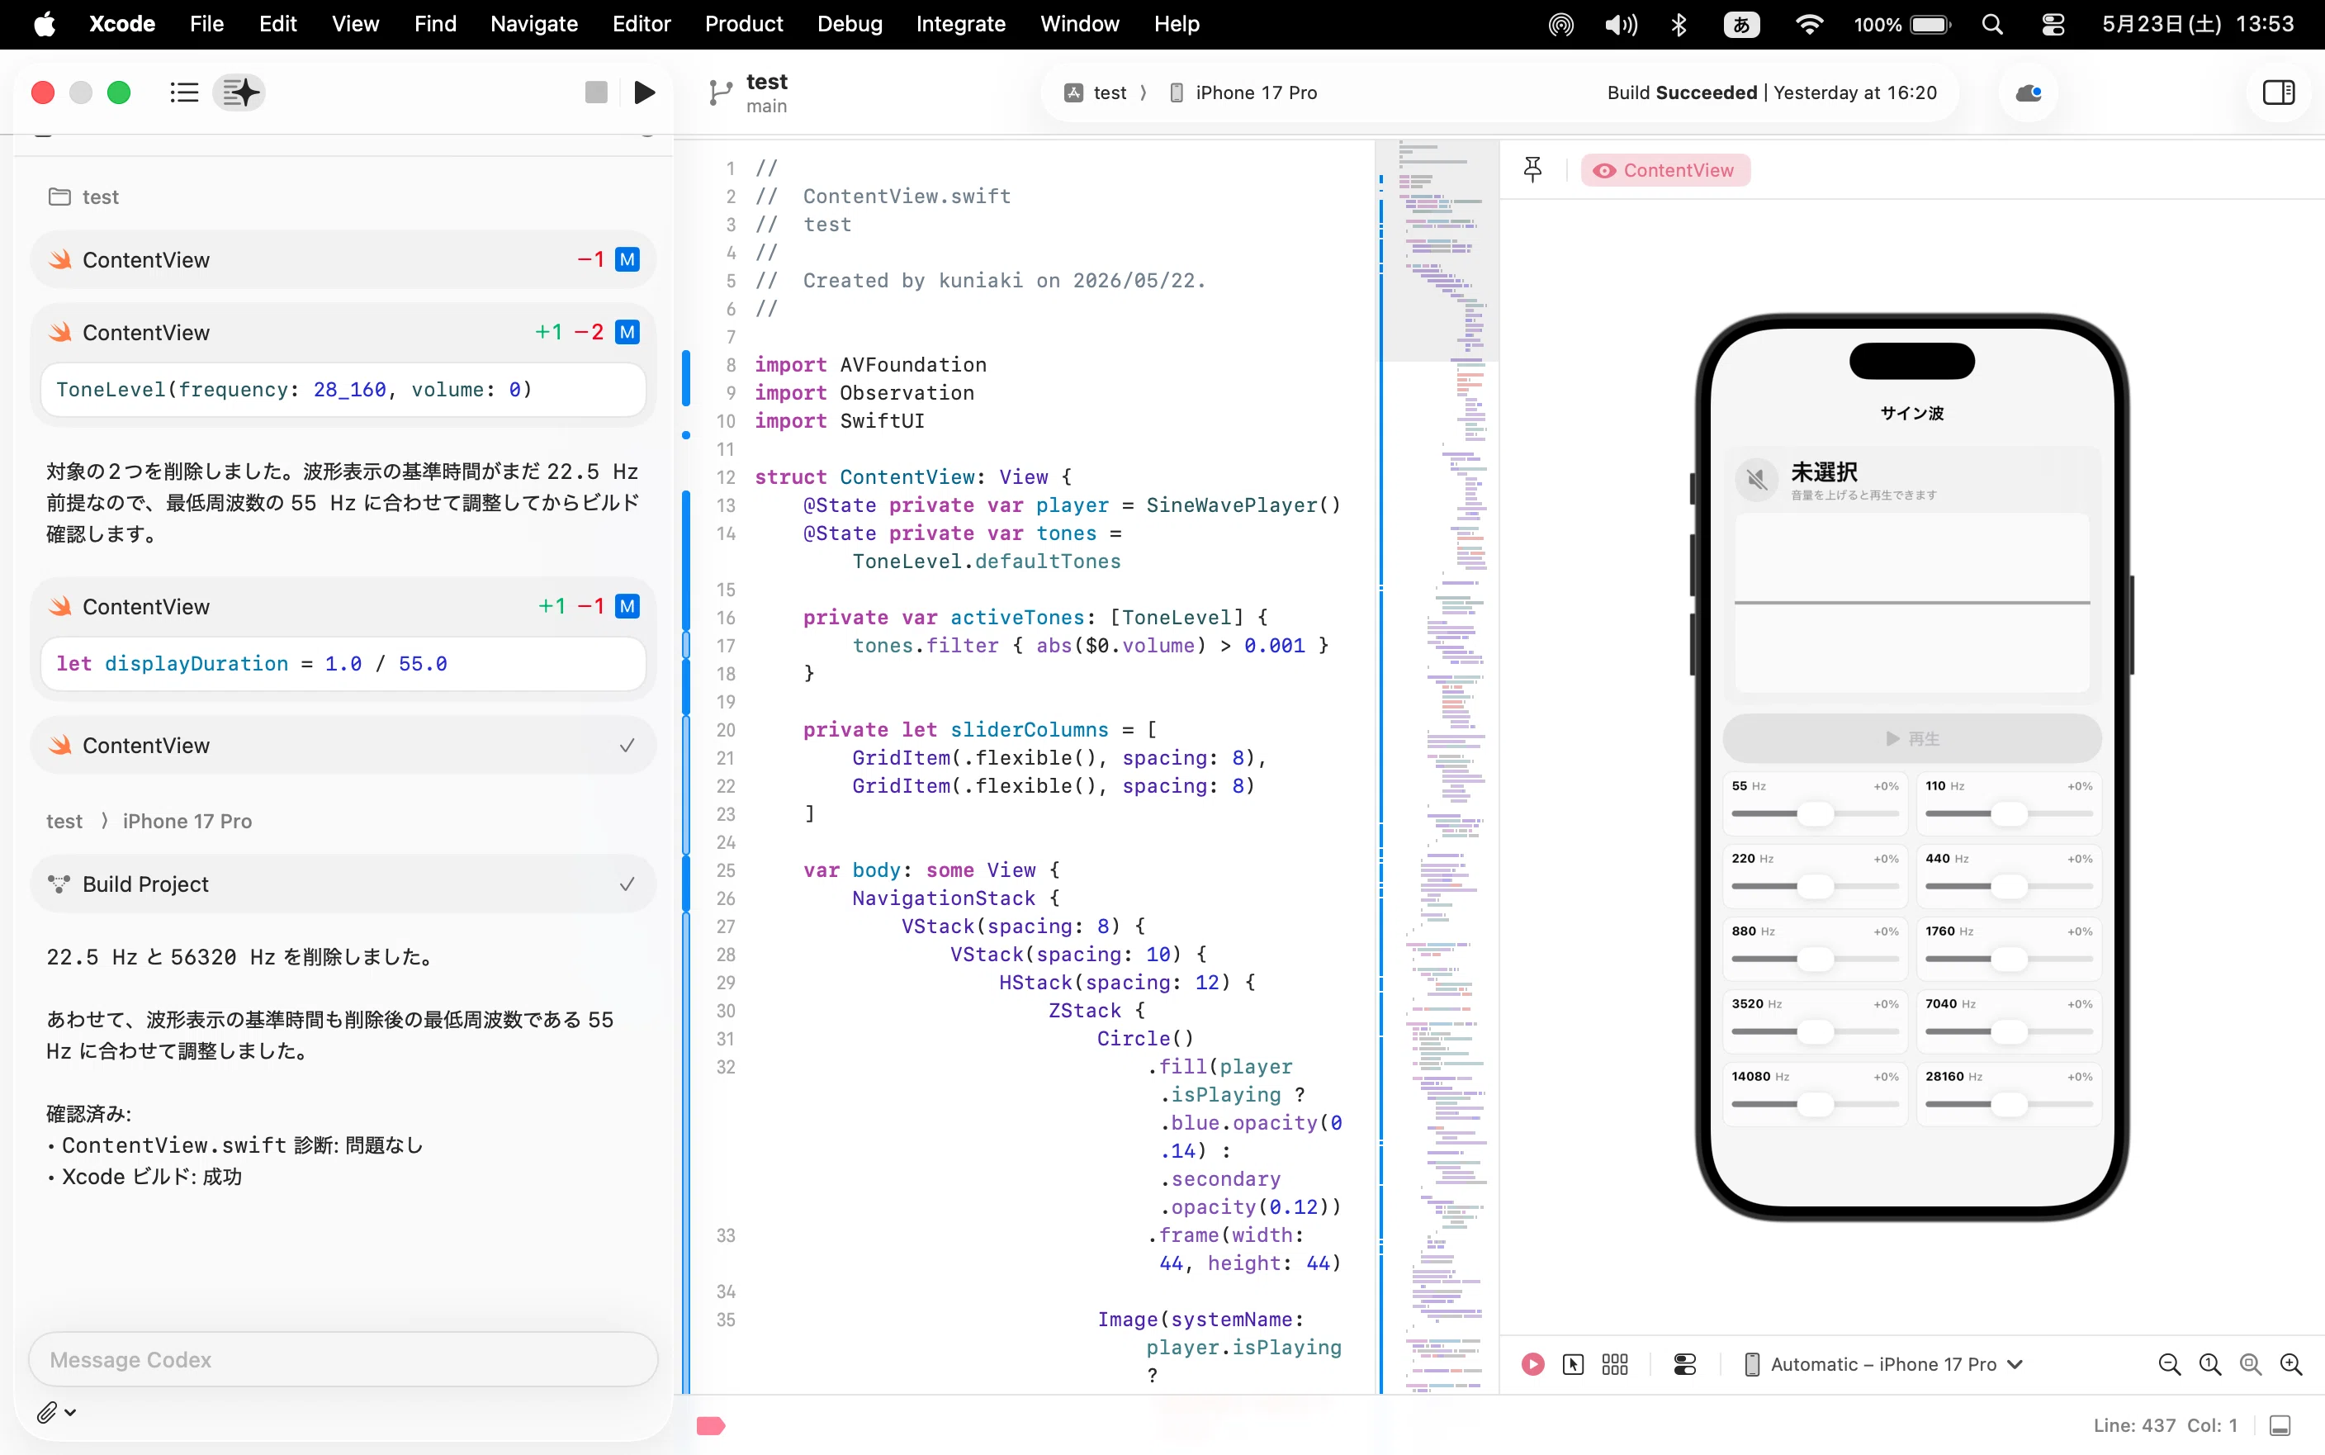Screen dimensions: 2325x1455
Task: Open ContentView change with −1 badge
Action: pyautogui.click(x=343, y=258)
